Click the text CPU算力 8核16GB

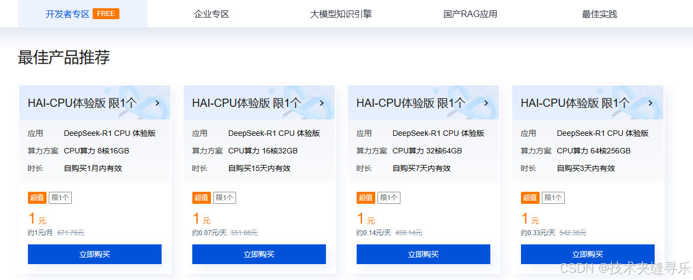(96, 151)
